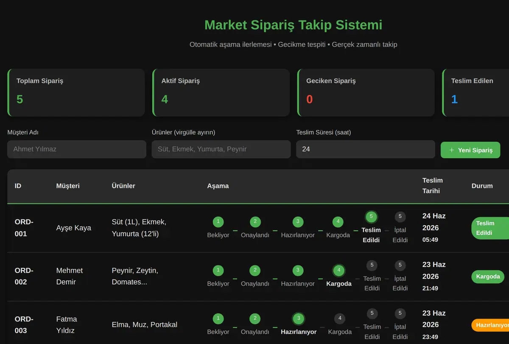
Task: Click active Hazırlanıyor circle for ORD-003
Action: tap(299, 319)
